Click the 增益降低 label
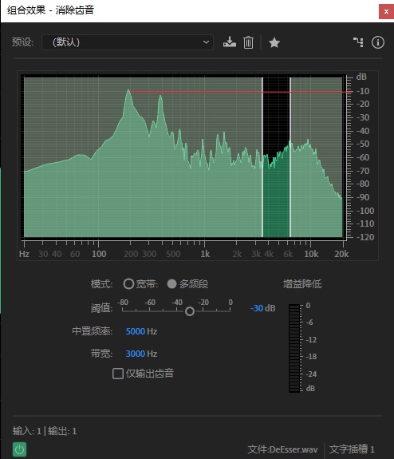The width and height of the screenshot is (394, 459). coord(302,284)
